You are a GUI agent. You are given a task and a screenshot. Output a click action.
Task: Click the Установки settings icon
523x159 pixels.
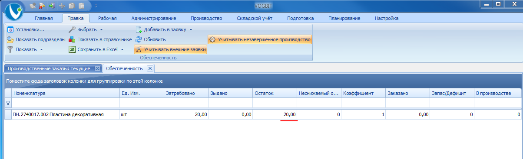[10, 29]
